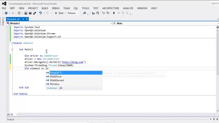
Task: Open the Find in Files toolbar icon
Action: (85, 13)
